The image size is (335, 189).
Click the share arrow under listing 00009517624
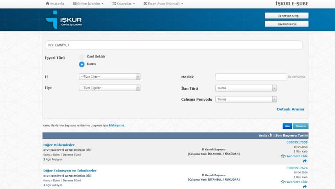(x=305, y=187)
